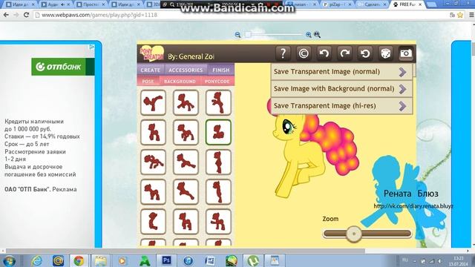This screenshot has width=475, height=267.
Task: Choose Save Transparent Image (hi-res)
Action: [341, 105]
